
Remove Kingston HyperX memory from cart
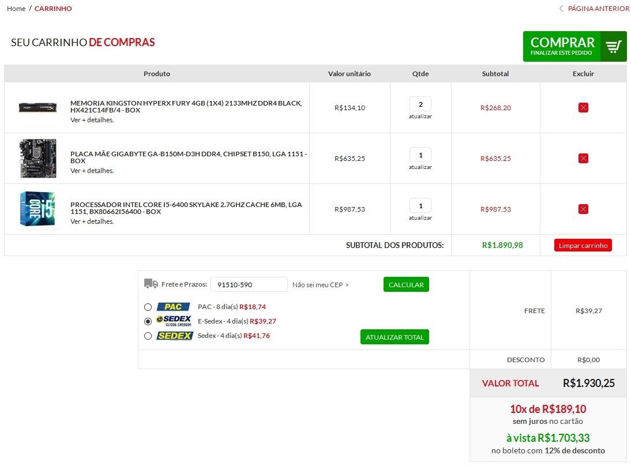pos(583,107)
